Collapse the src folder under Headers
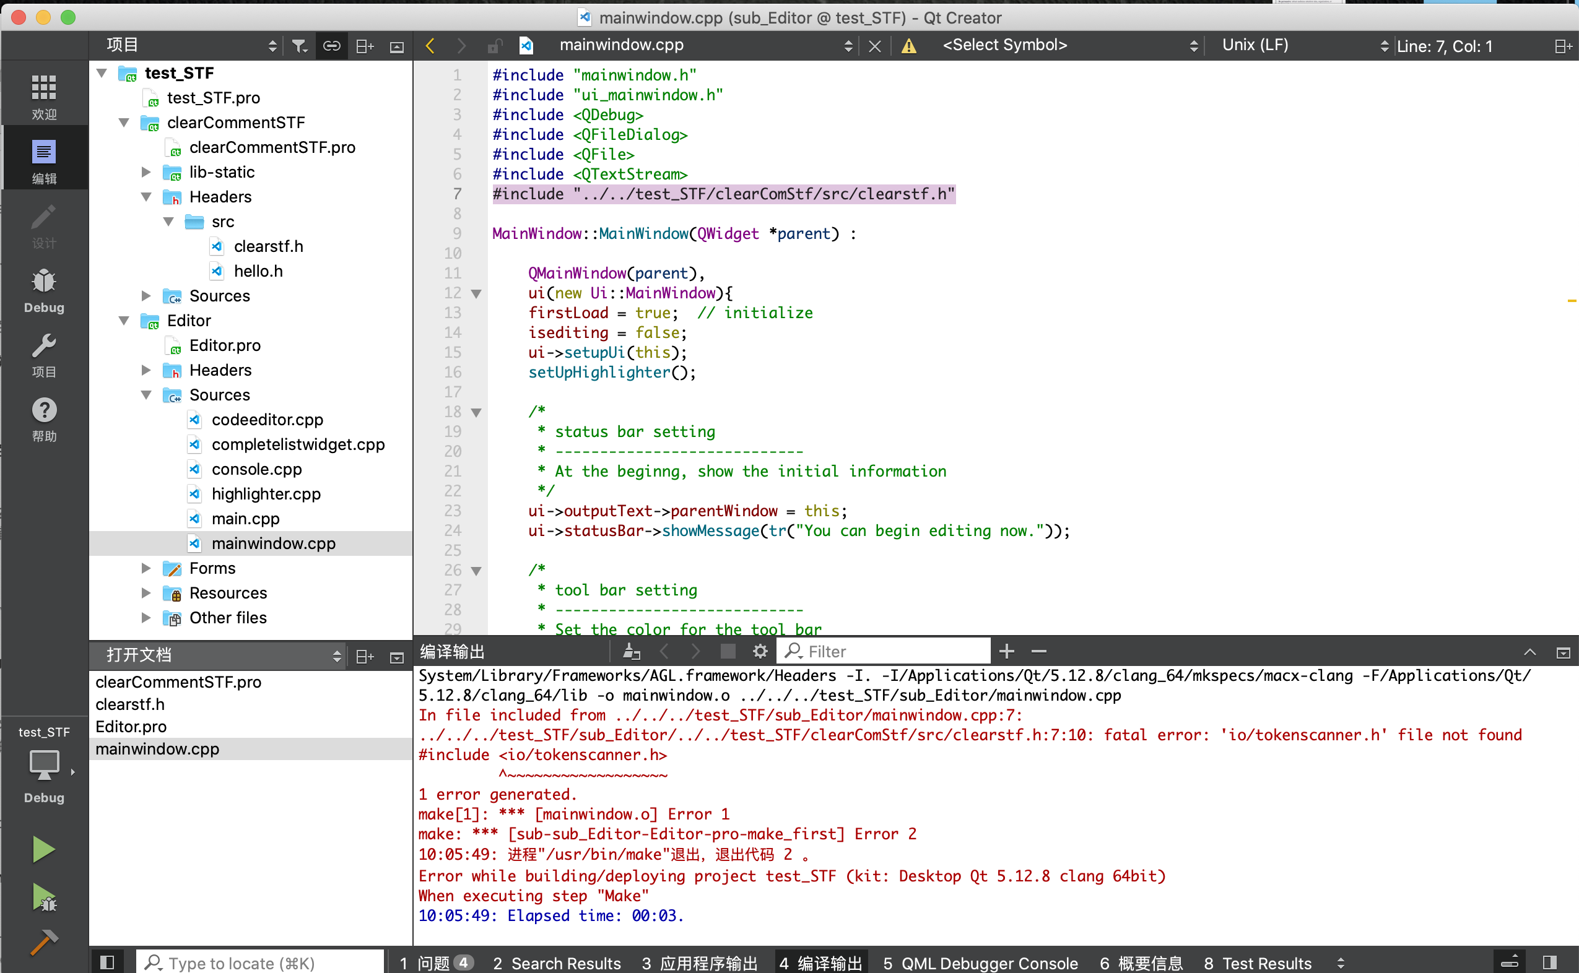Image resolution: width=1579 pixels, height=973 pixels. coord(168,222)
